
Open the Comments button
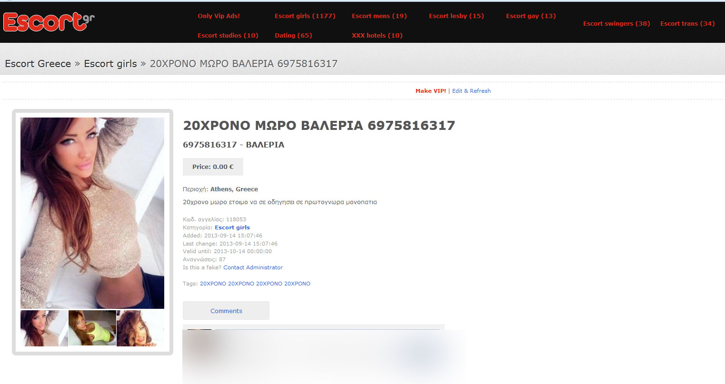coord(226,311)
